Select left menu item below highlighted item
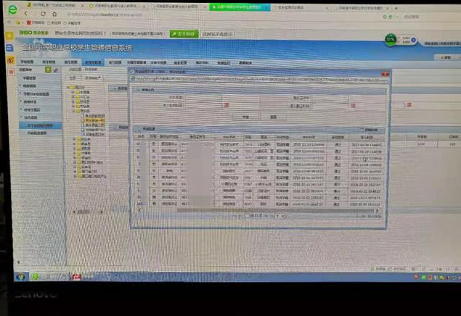The height and width of the screenshot is (316, 461). (x=37, y=133)
